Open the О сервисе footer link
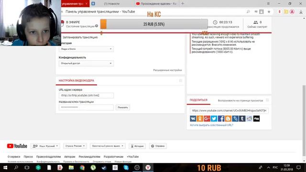The image size is (306, 172). tap(14, 157)
